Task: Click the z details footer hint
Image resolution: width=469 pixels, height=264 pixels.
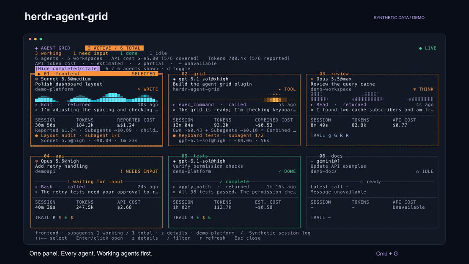Action: click(x=145, y=238)
